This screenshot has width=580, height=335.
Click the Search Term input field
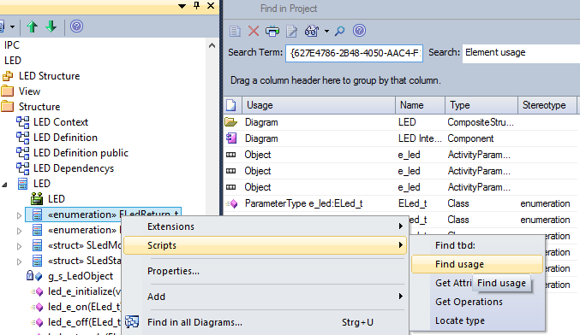coord(354,53)
